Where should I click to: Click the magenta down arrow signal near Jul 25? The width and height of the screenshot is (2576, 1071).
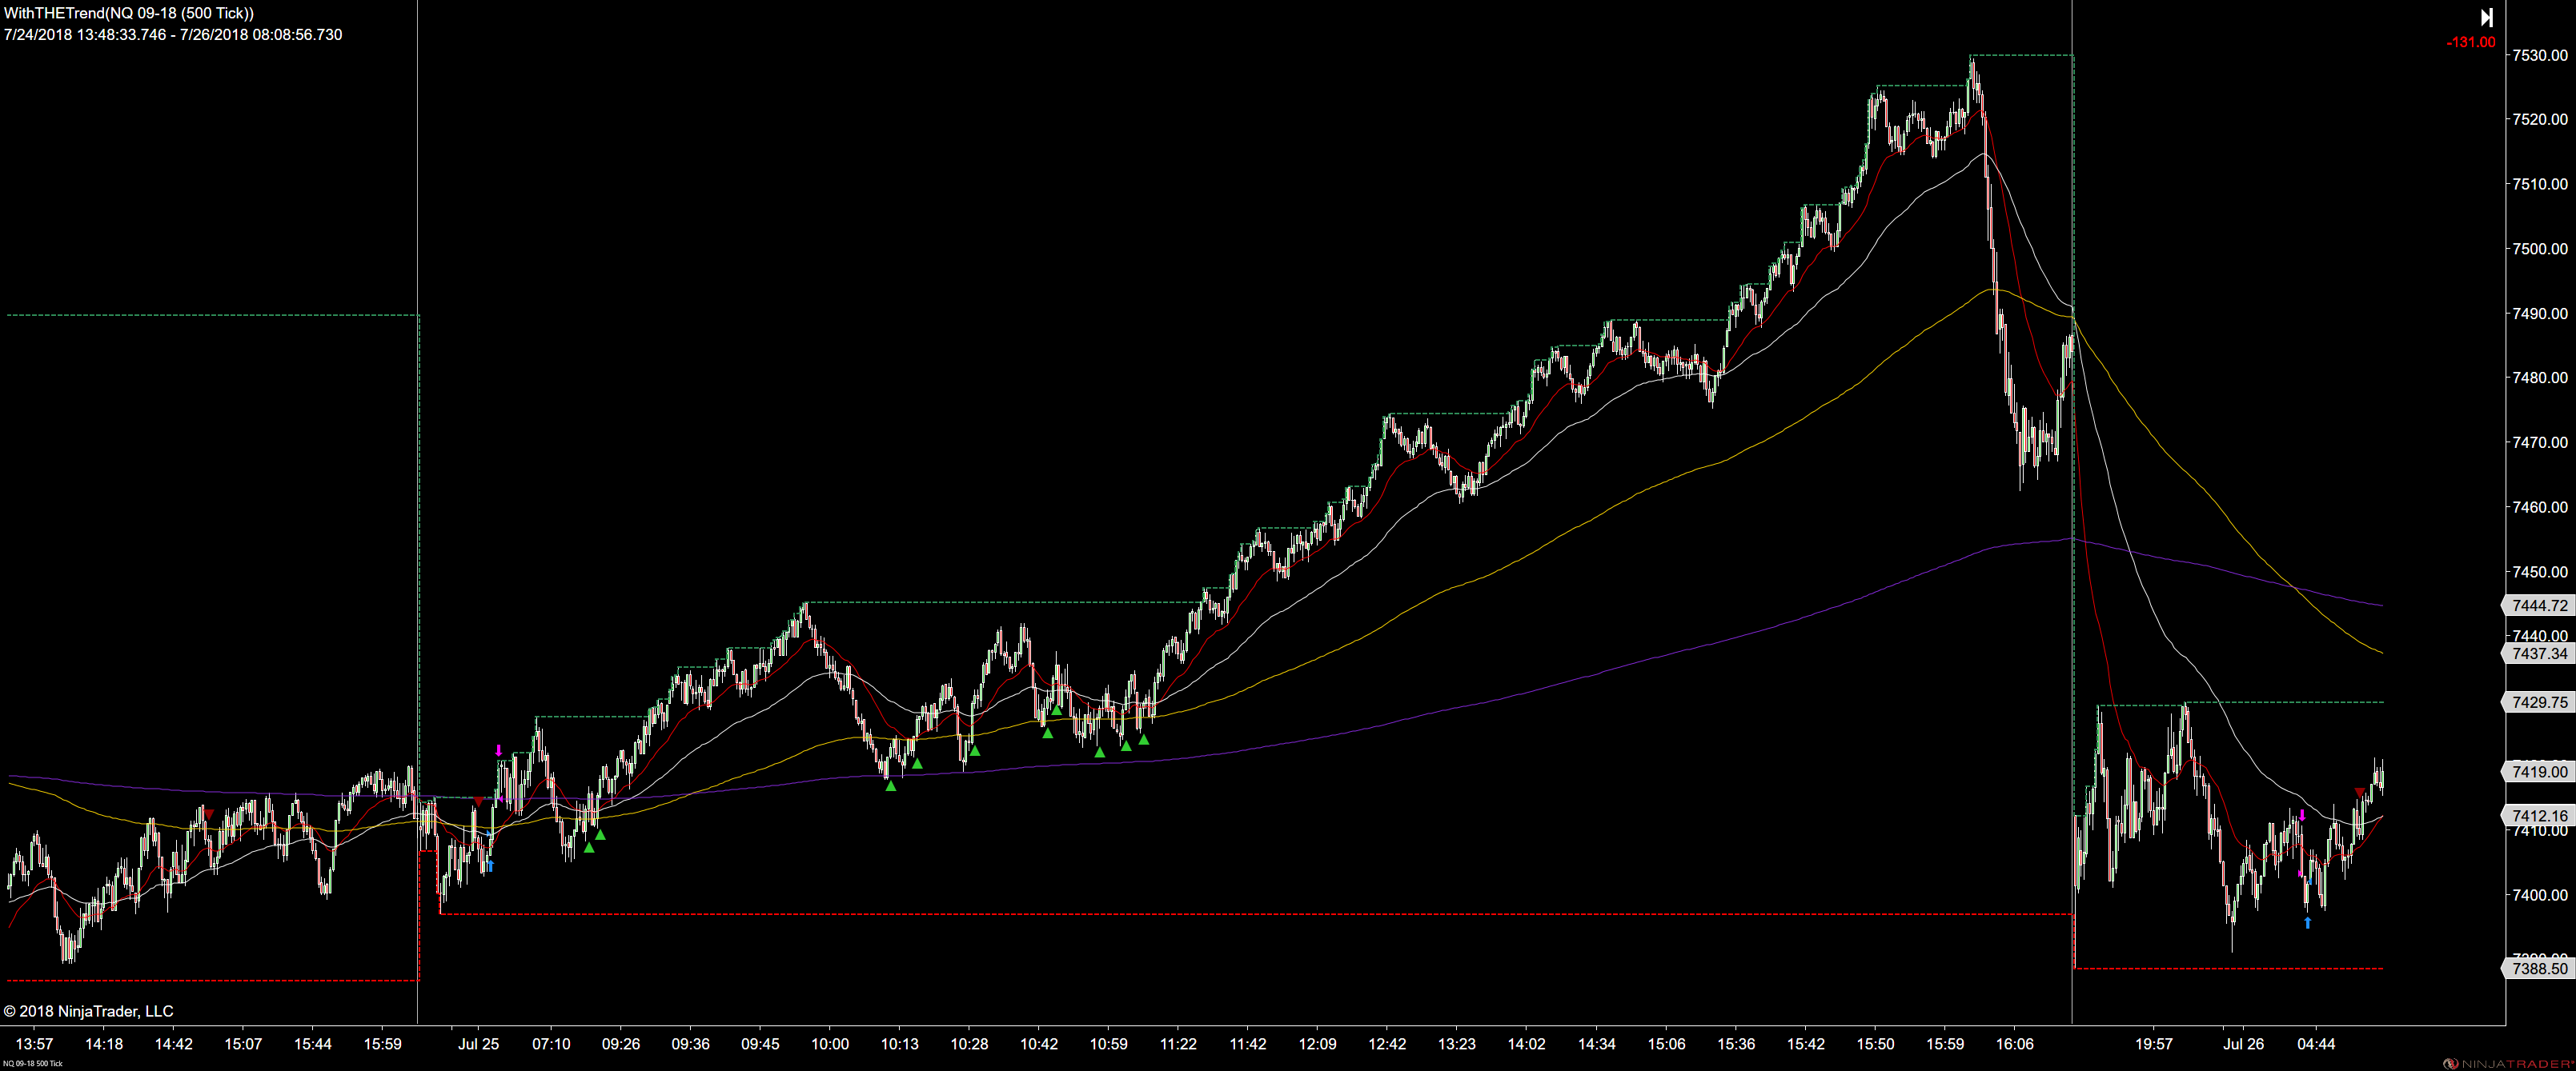click(499, 750)
